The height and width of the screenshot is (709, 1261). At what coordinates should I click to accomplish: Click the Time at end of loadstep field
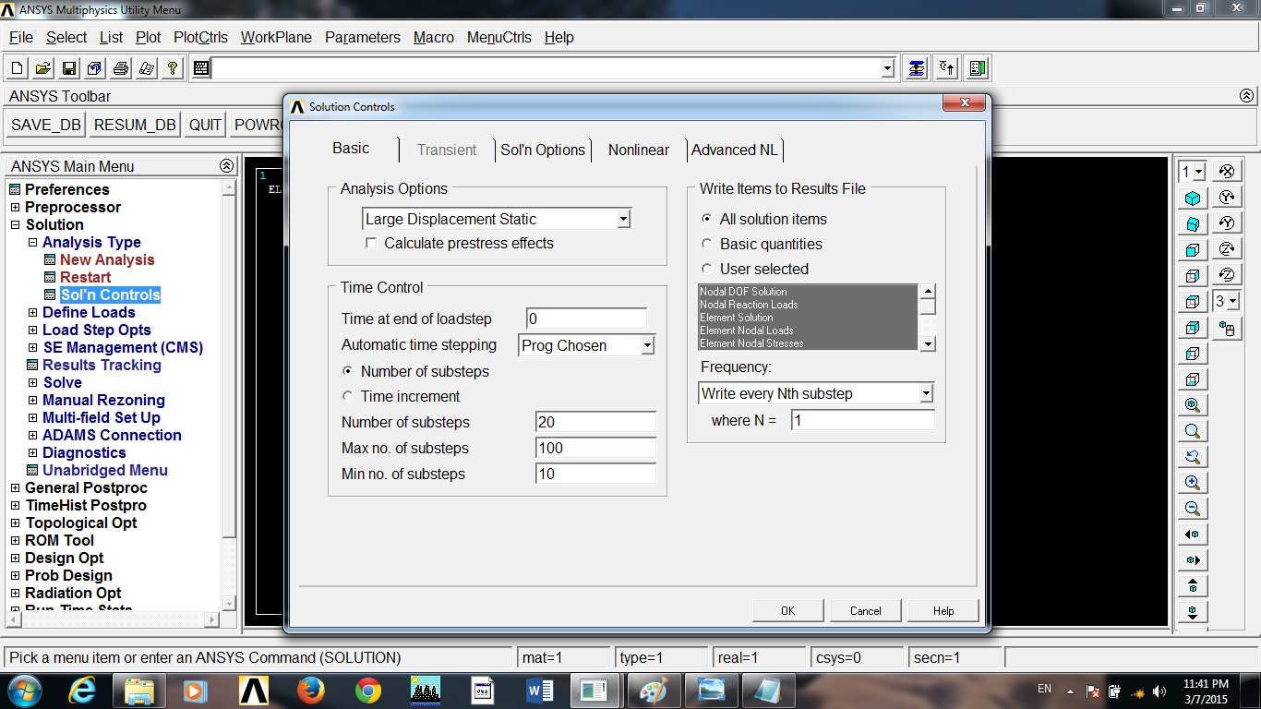click(586, 318)
